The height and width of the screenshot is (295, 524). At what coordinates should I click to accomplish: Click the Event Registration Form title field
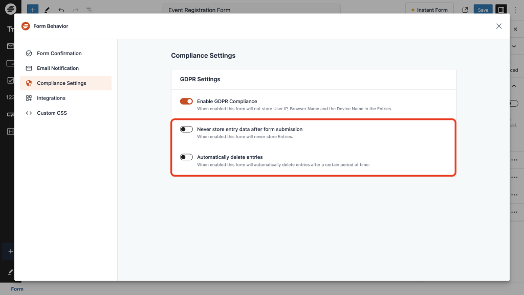(251, 10)
